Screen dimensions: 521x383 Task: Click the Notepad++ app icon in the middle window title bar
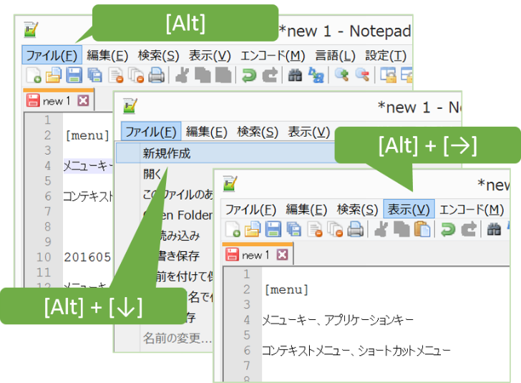(x=130, y=106)
